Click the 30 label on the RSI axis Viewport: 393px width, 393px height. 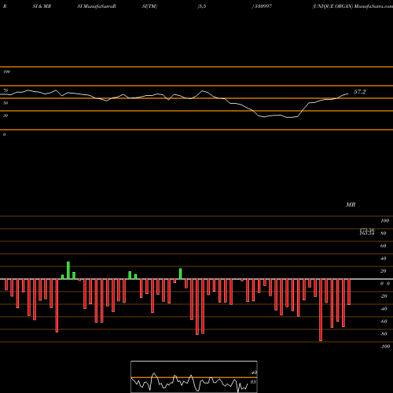[x=6, y=116]
